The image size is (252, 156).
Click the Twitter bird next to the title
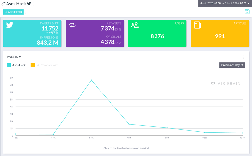pos(29,4)
